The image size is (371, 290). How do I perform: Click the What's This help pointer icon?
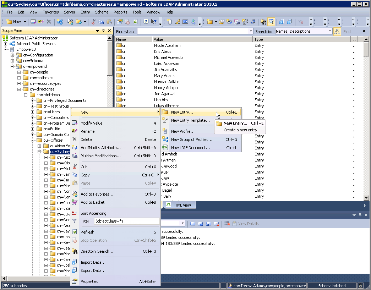coord(154,22)
